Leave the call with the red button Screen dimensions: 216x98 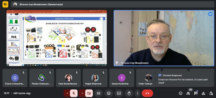[147, 93]
